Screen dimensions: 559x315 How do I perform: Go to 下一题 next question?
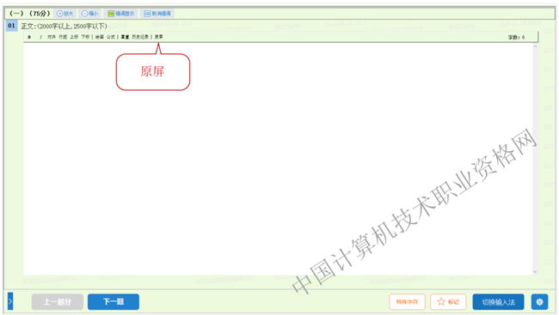[114, 302]
